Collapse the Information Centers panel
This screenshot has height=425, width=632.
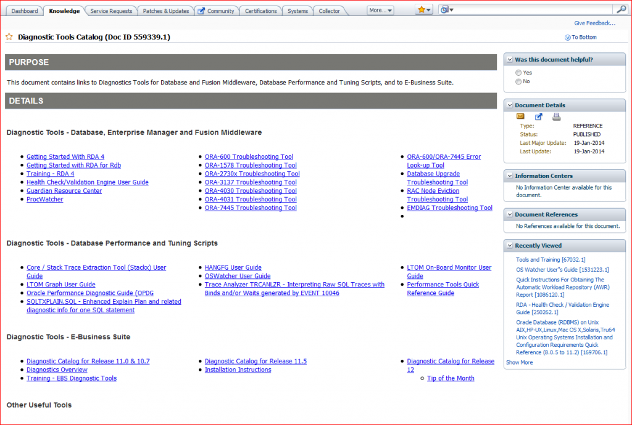pyautogui.click(x=510, y=176)
